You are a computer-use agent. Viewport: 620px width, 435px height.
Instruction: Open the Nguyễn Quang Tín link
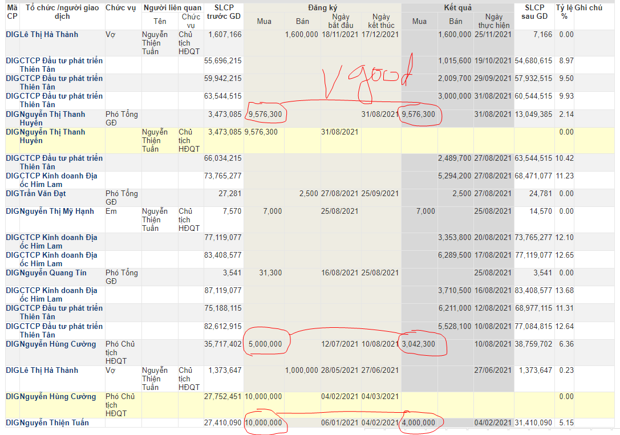[53, 273]
